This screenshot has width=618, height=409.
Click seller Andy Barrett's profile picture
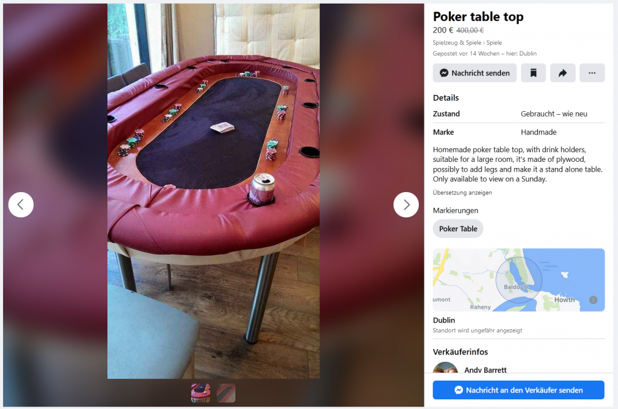click(x=445, y=367)
